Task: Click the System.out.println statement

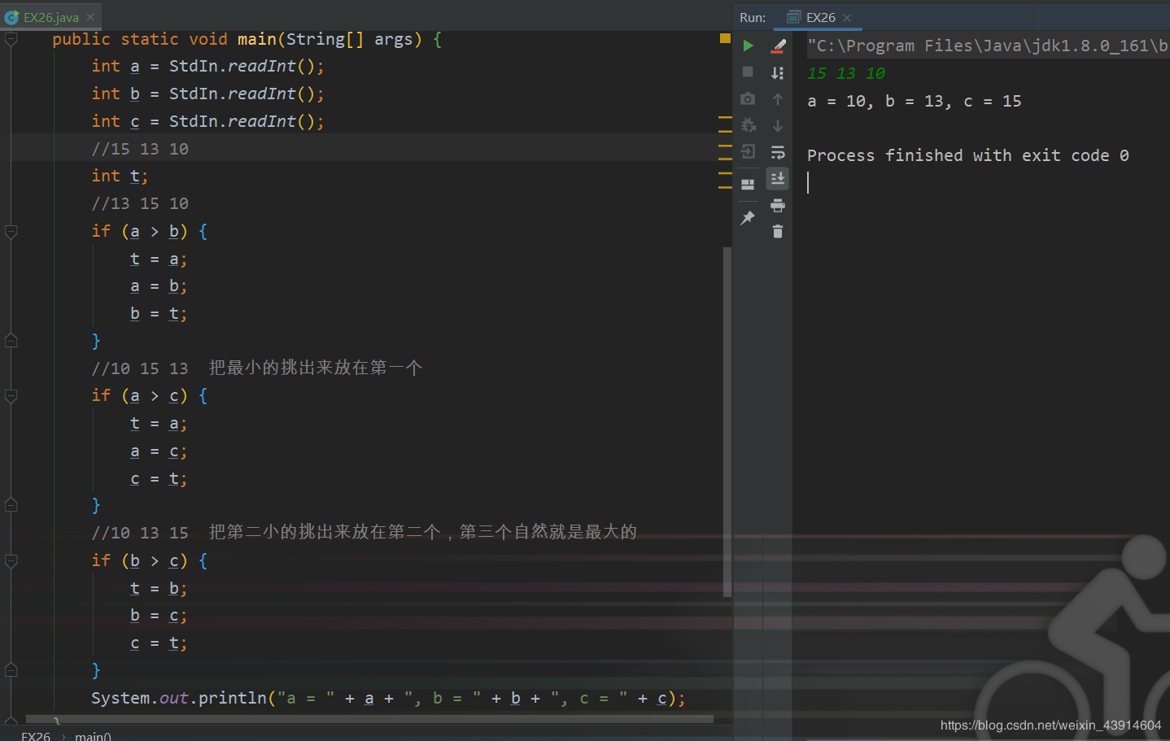Action: pyautogui.click(x=389, y=698)
